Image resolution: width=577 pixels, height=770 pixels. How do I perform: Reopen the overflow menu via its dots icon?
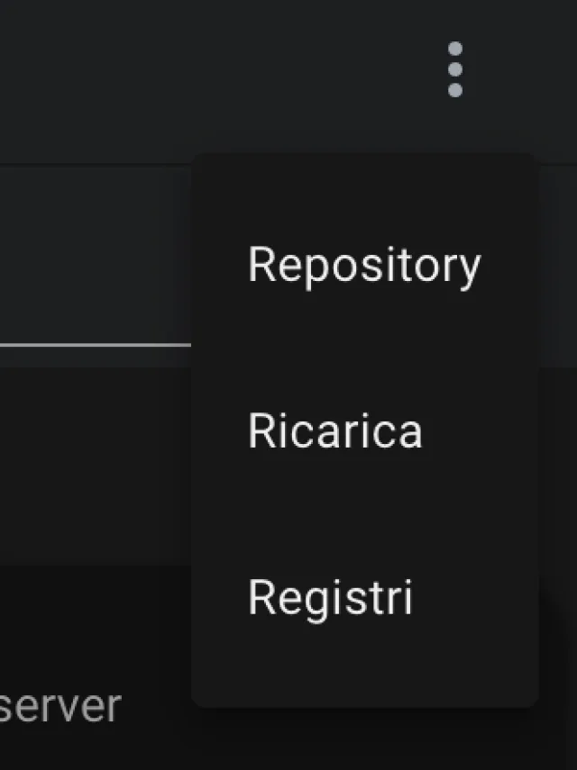[455, 68]
